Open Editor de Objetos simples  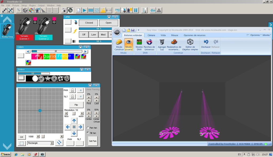(x=190, y=45)
